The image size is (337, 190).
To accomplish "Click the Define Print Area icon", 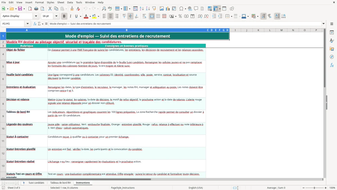I will (210, 9).
